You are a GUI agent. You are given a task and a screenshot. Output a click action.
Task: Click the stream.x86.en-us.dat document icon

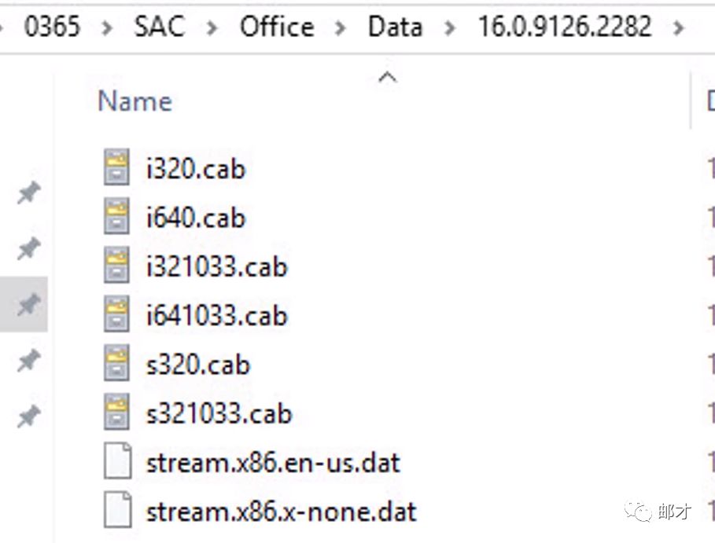click(116, 463)
